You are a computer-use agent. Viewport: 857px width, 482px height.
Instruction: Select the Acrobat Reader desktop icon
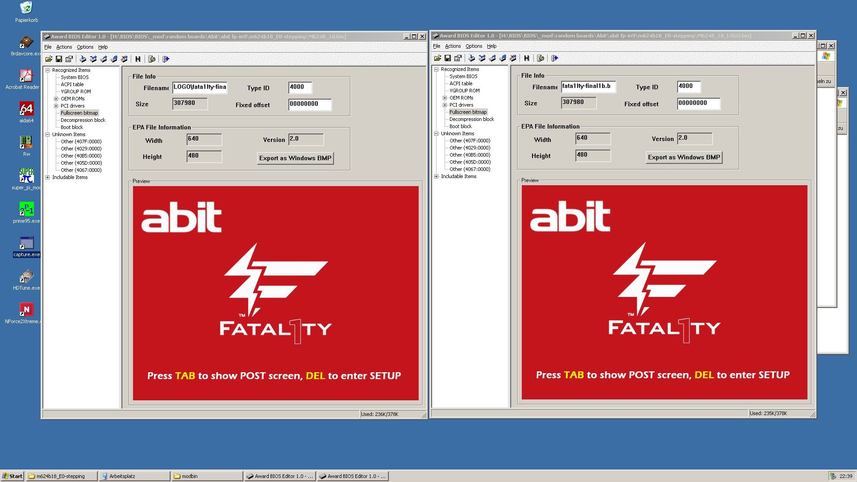tap(23, 79)
